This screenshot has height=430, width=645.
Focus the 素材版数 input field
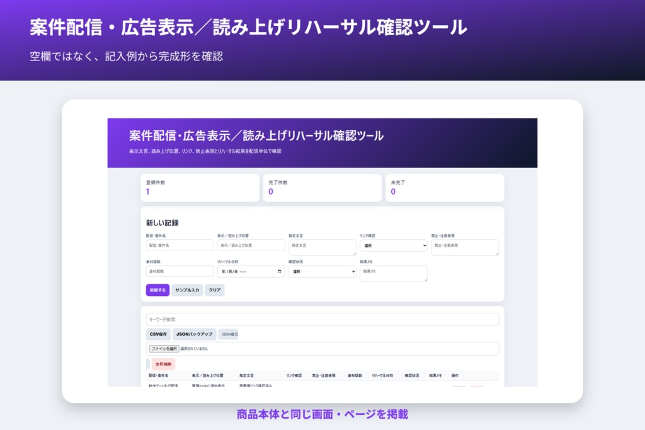pyautogui.click(x=180, y=271)
